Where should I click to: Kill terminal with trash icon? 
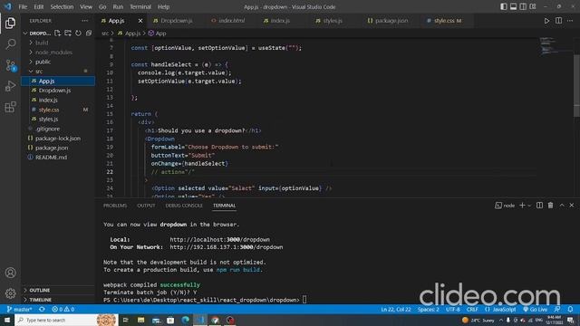click(550, 206)
